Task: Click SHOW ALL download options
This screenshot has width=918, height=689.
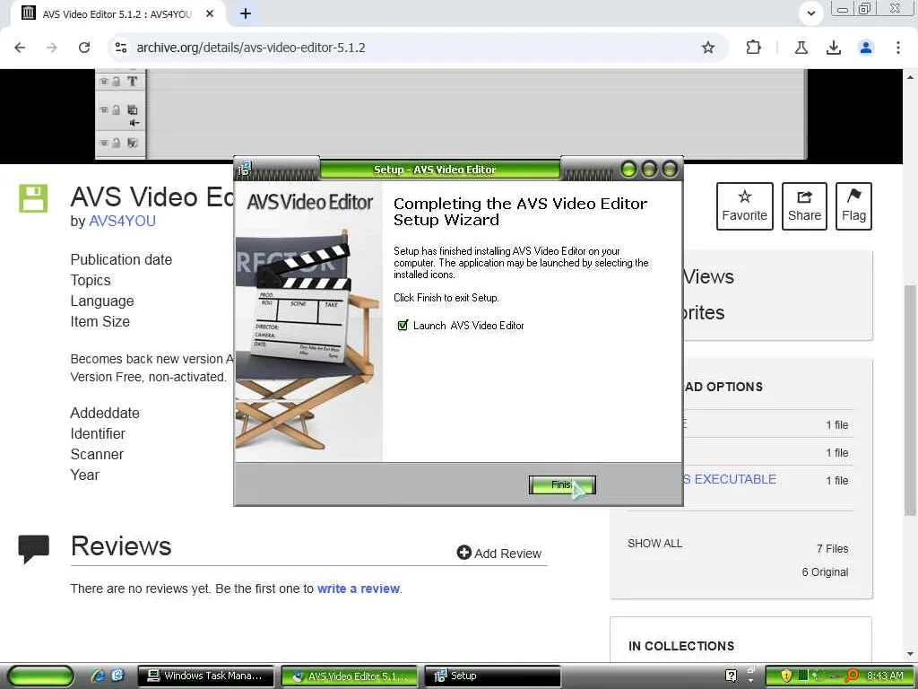Action: (x=654, y=543)
